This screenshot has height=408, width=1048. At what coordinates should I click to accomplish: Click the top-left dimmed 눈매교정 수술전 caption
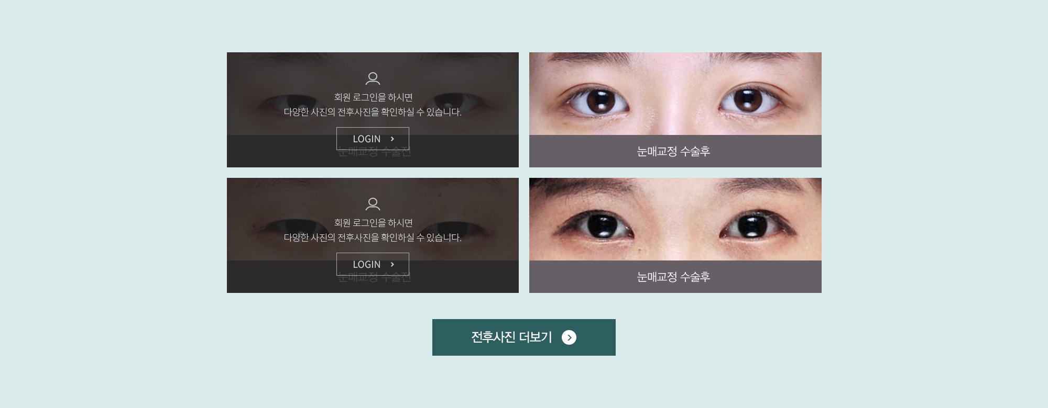(x=374, y=152)
